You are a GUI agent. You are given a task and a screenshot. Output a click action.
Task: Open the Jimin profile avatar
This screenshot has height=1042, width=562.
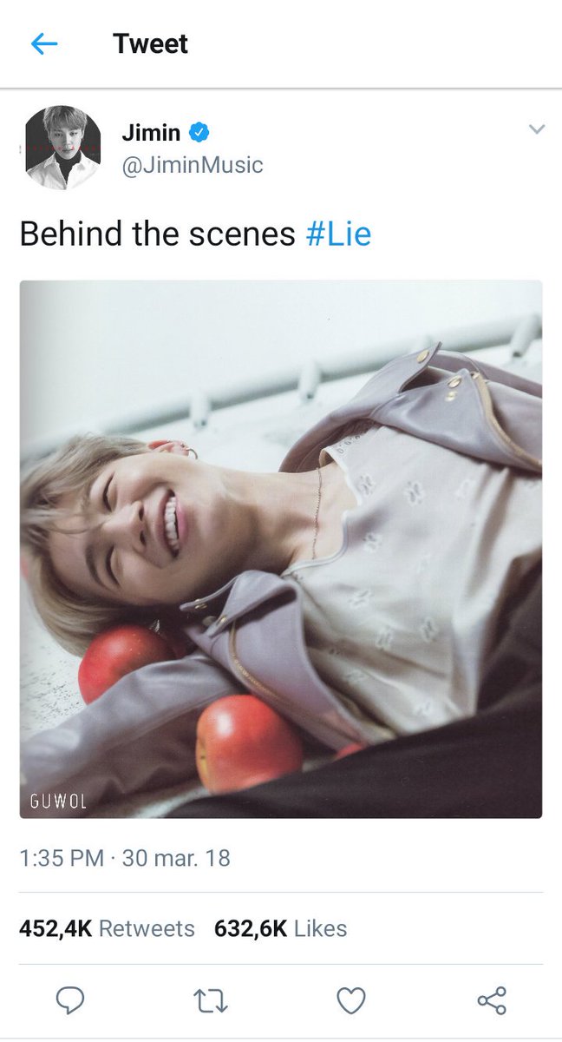(x=62, y=148)
